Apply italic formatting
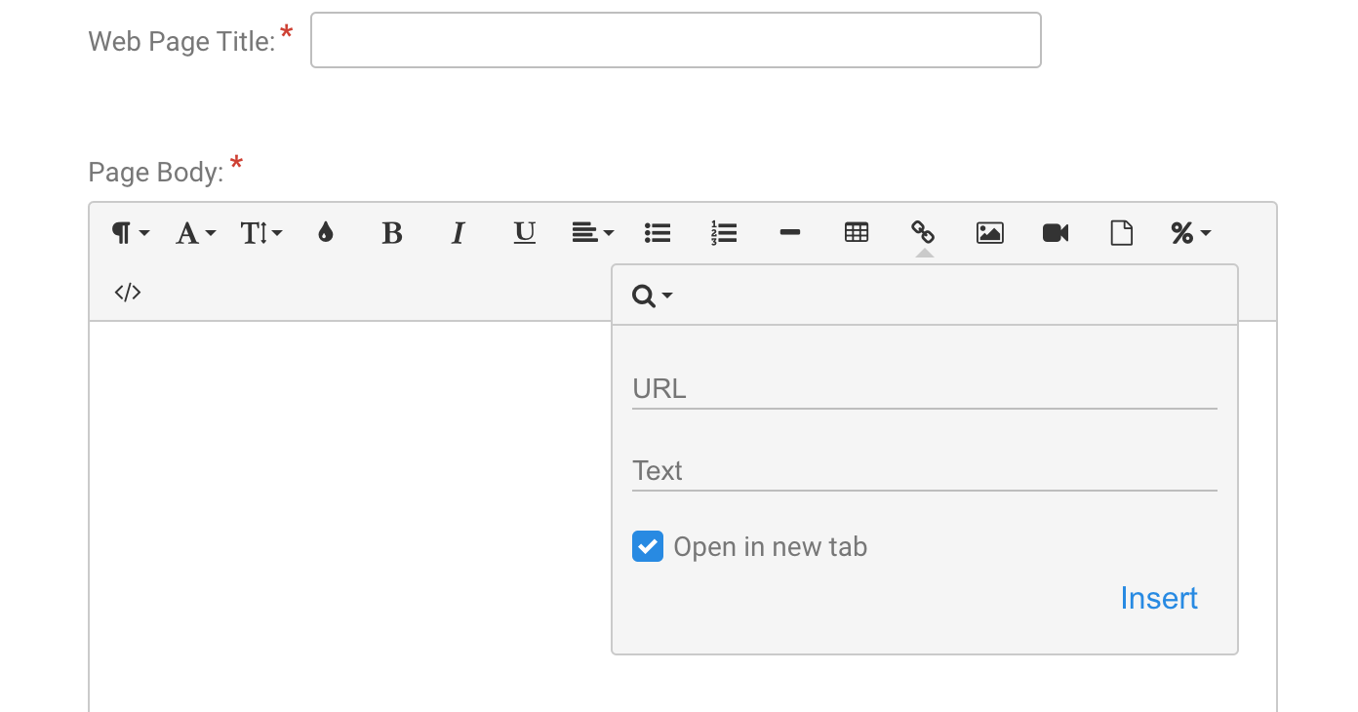The height and width of the screenshot is (712, 1358). click(458, 233)
